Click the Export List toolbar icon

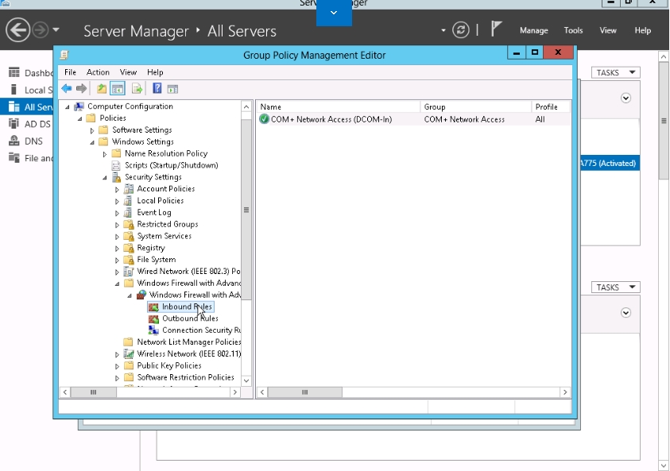click(137, 89)
